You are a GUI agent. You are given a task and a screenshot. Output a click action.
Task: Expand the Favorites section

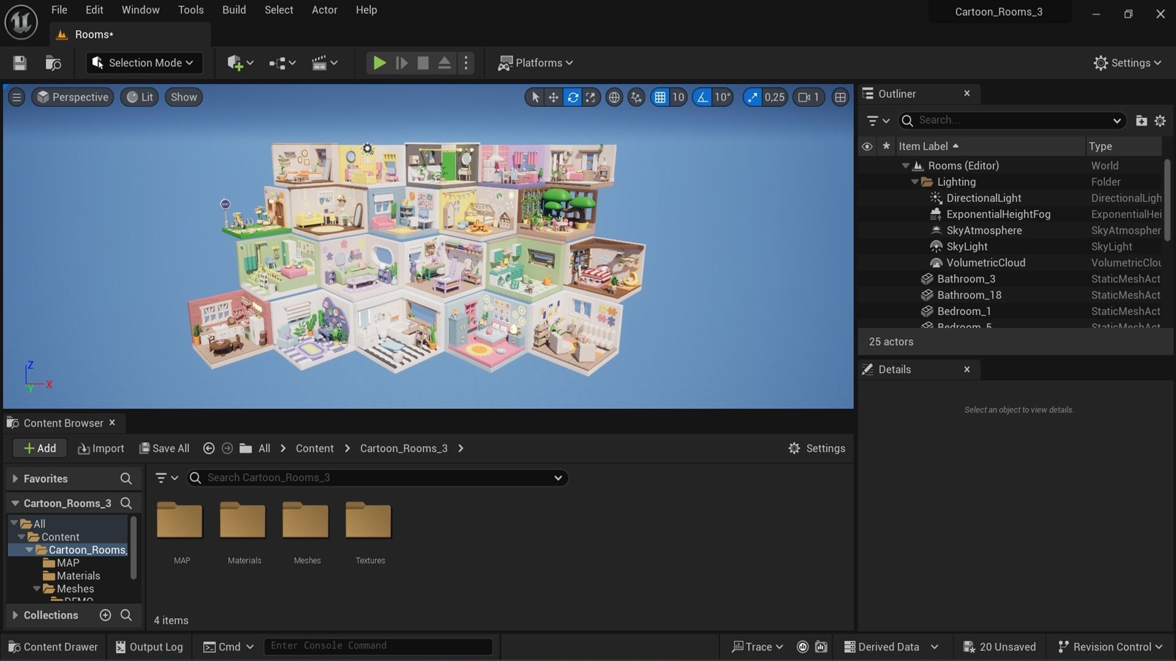tap(15, 479)
